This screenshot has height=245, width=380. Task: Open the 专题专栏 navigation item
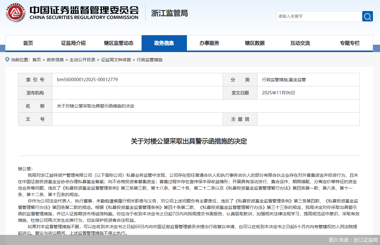tap(349, 43)
